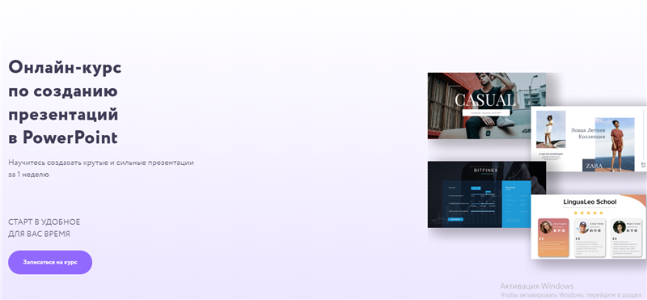This screenshot has height=300, width=647.
Task: Select the dark-haired reviewer avatar on the right
Action: coord(619,227)
